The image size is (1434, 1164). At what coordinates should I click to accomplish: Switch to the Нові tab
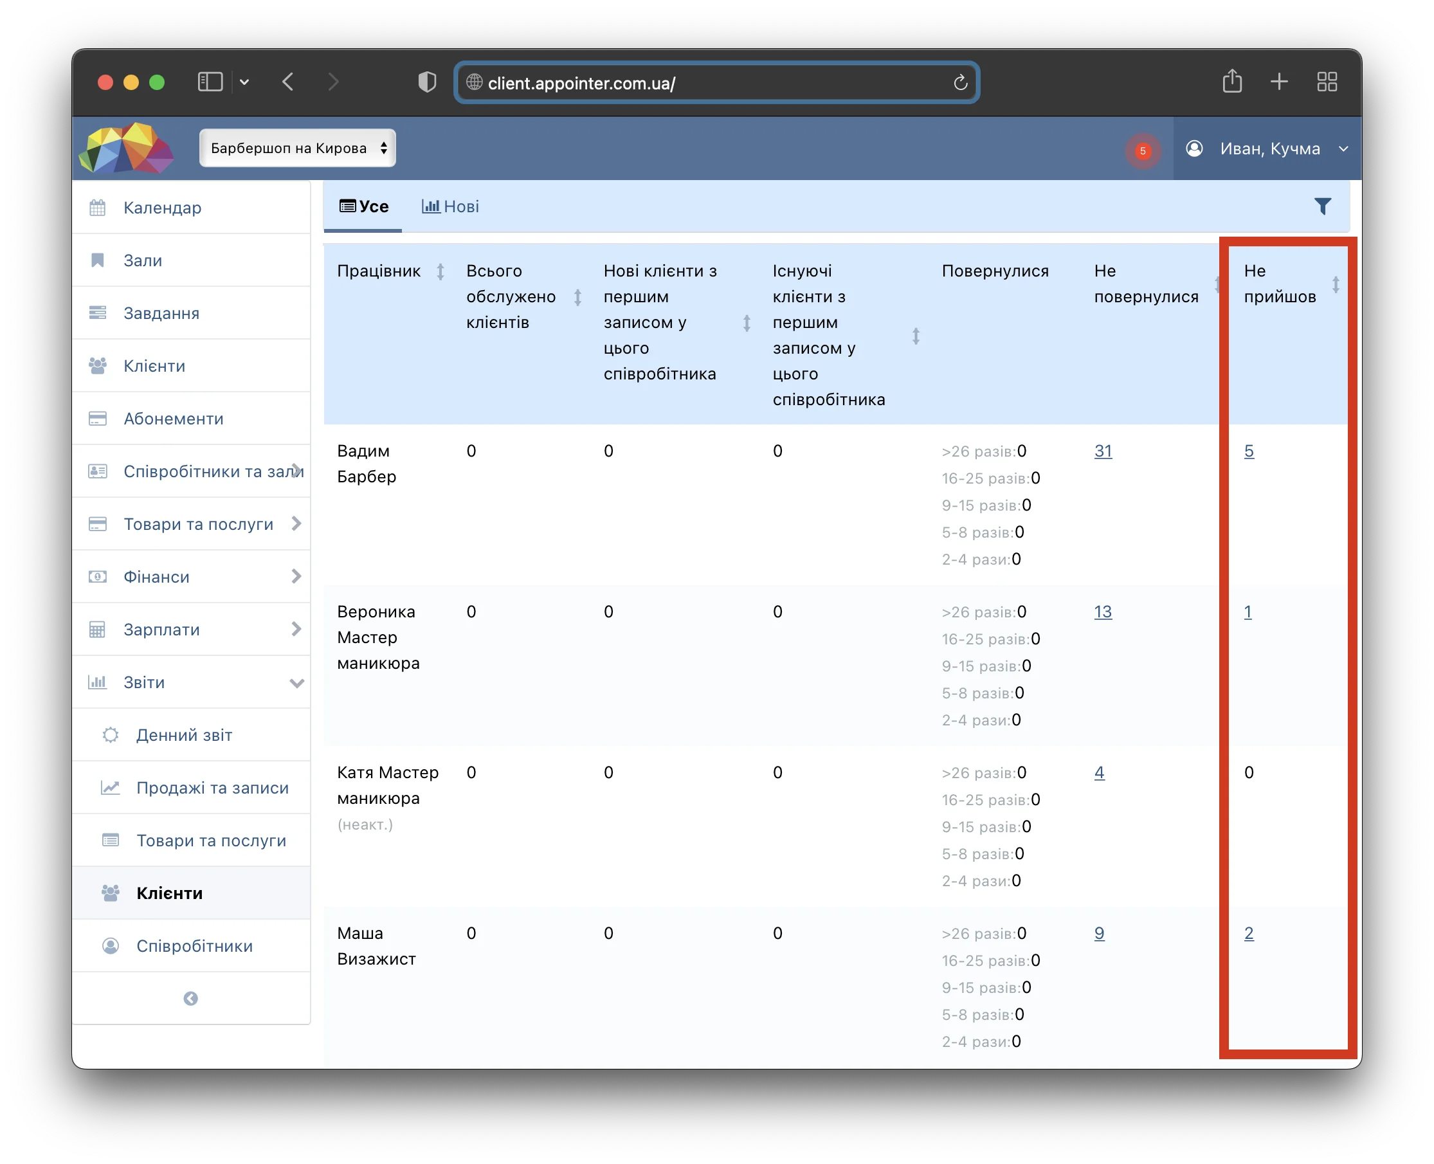451,206
